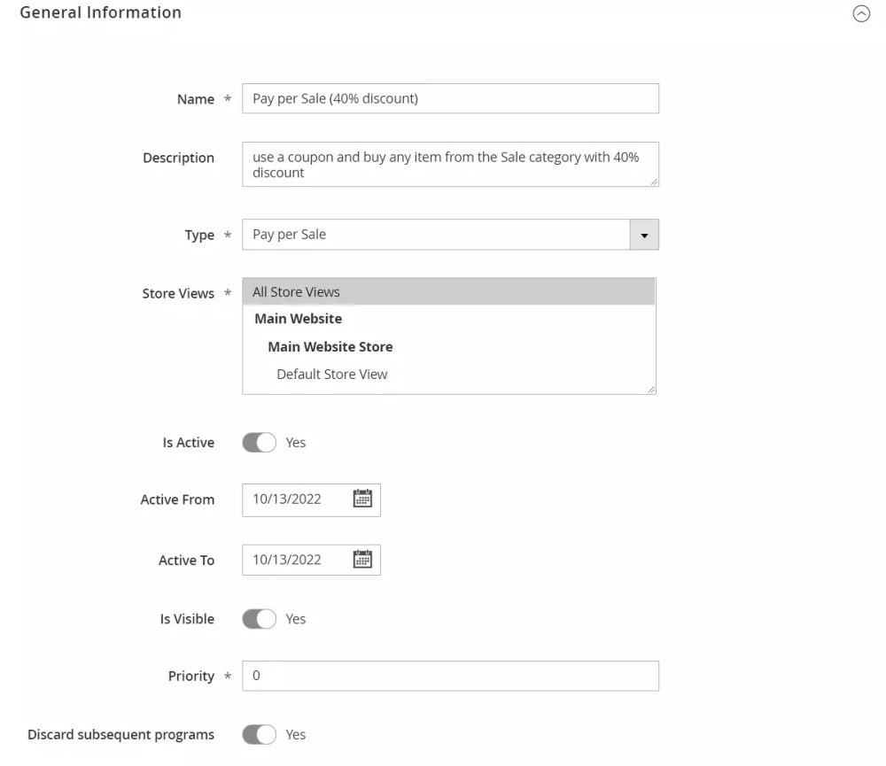Collapse the General Information section

[859, 14]
